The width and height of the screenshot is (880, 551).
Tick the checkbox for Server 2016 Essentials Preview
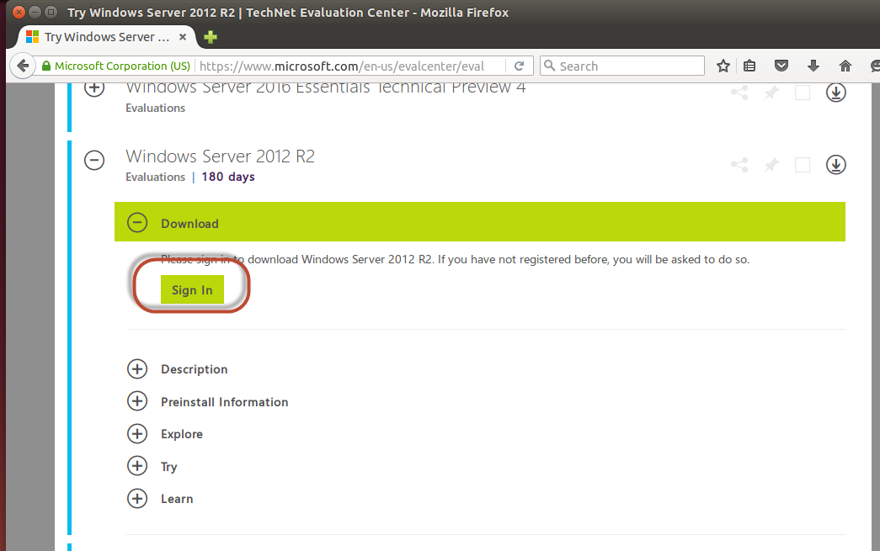click(803, 93)
